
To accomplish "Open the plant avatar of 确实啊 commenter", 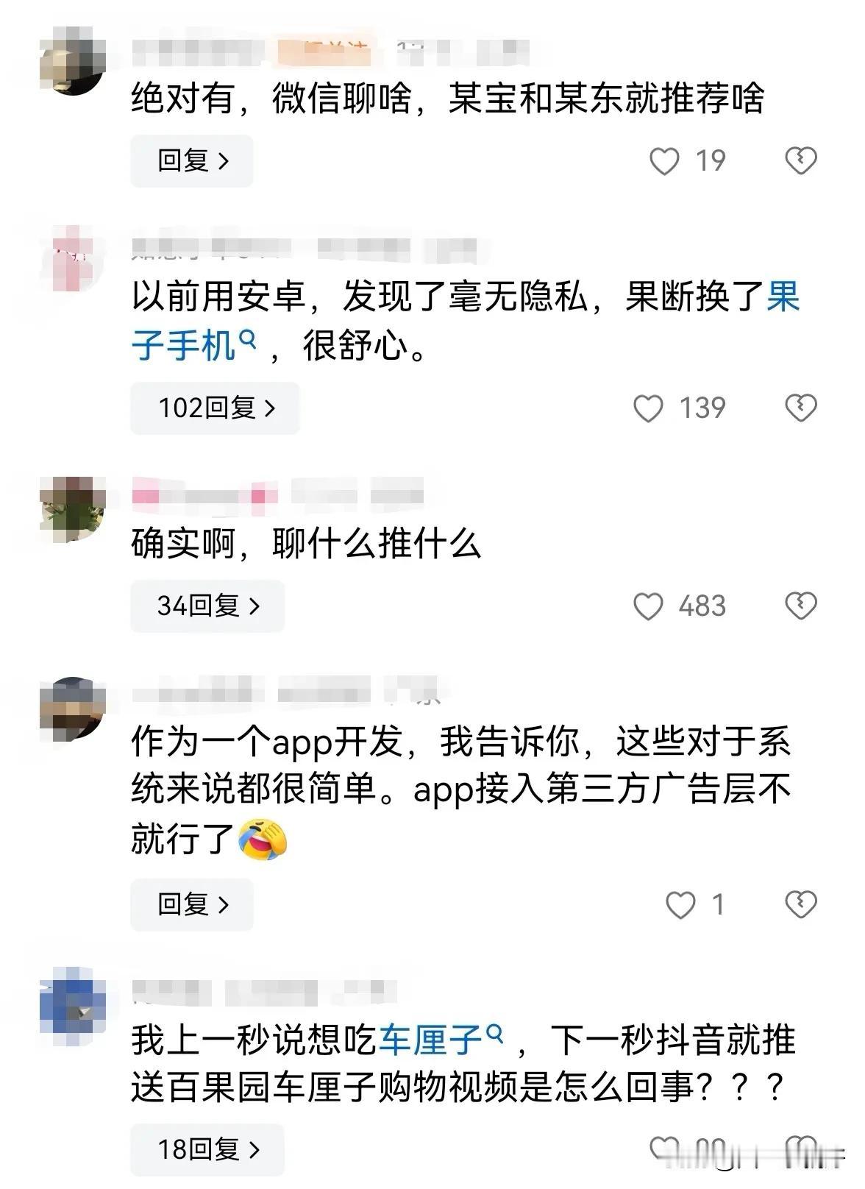I will (x=72, y=509).
